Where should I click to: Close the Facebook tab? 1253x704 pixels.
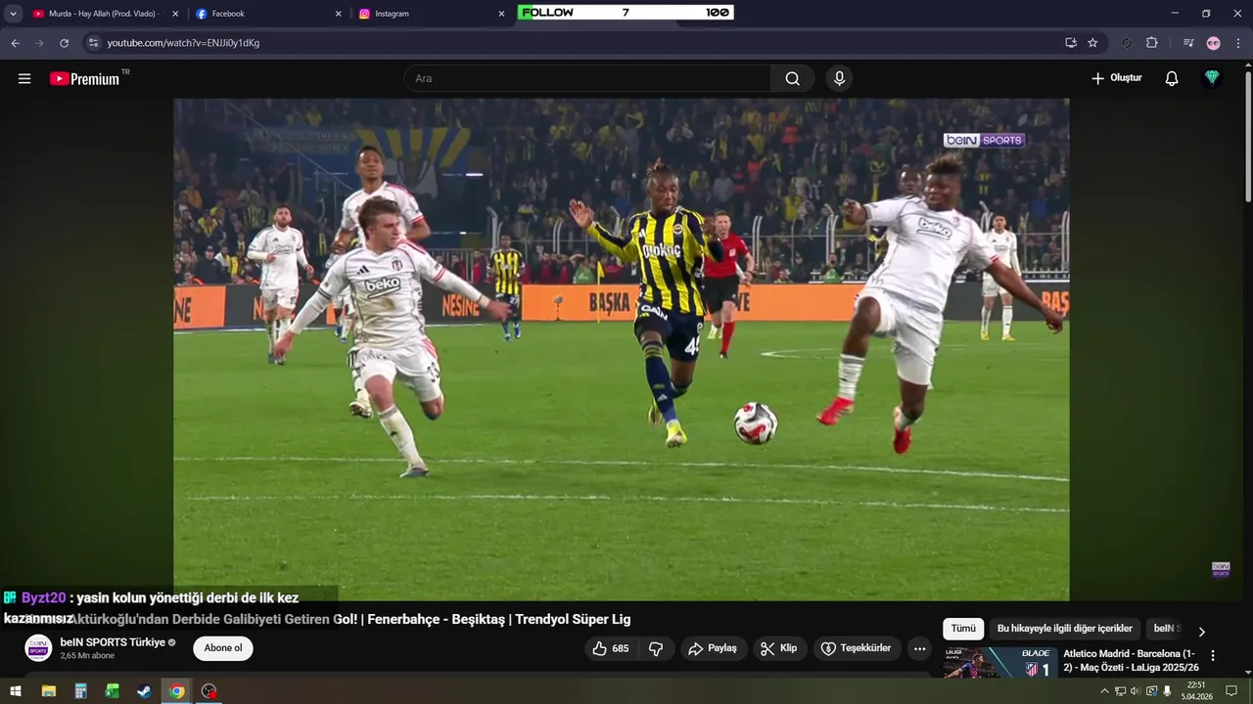(x=339, y=14)
